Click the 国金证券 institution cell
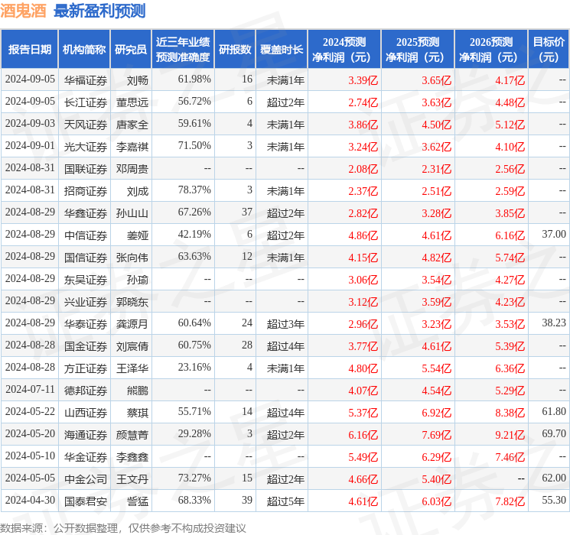 tap(86, 346)
